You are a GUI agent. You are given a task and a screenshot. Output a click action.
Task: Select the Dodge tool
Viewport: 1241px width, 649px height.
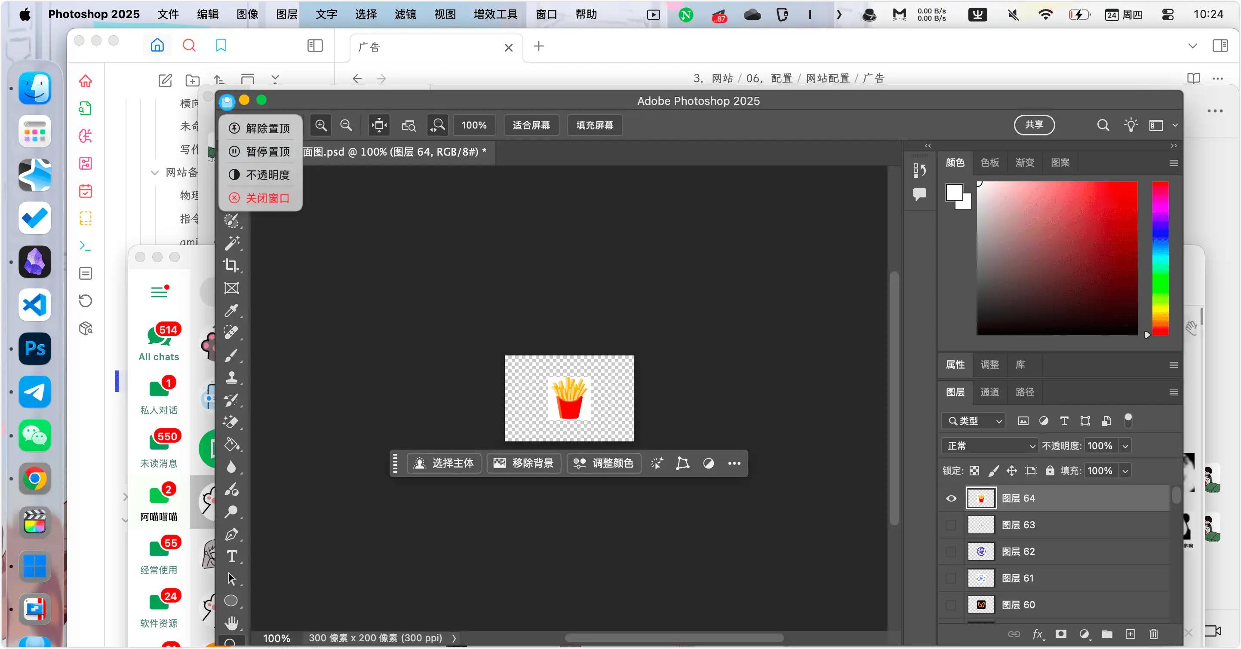(x=232, y=512)
